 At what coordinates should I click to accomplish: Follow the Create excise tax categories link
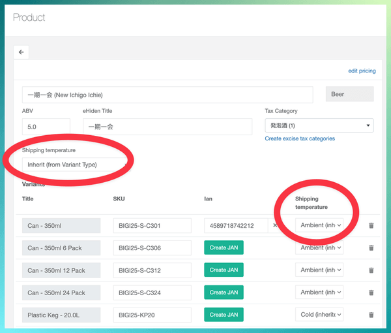pos(300,138)
